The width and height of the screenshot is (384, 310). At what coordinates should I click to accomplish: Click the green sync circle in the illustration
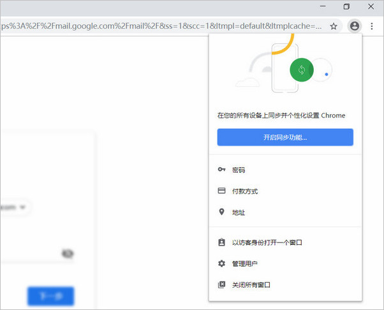302,70
